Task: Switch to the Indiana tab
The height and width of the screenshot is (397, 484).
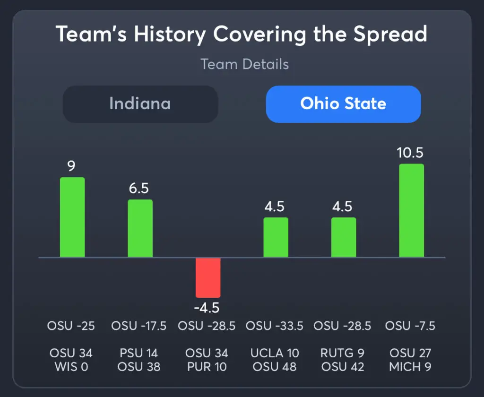Action: (140, 104)
